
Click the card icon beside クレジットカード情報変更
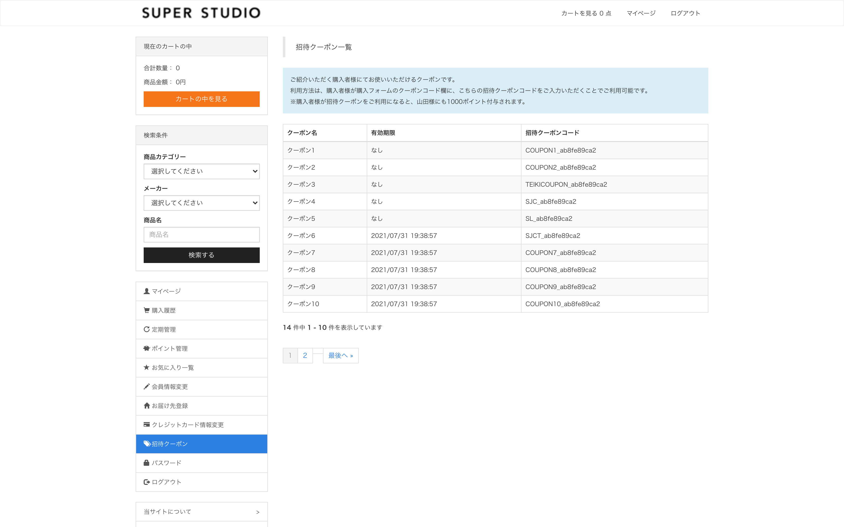click(146, 425)
